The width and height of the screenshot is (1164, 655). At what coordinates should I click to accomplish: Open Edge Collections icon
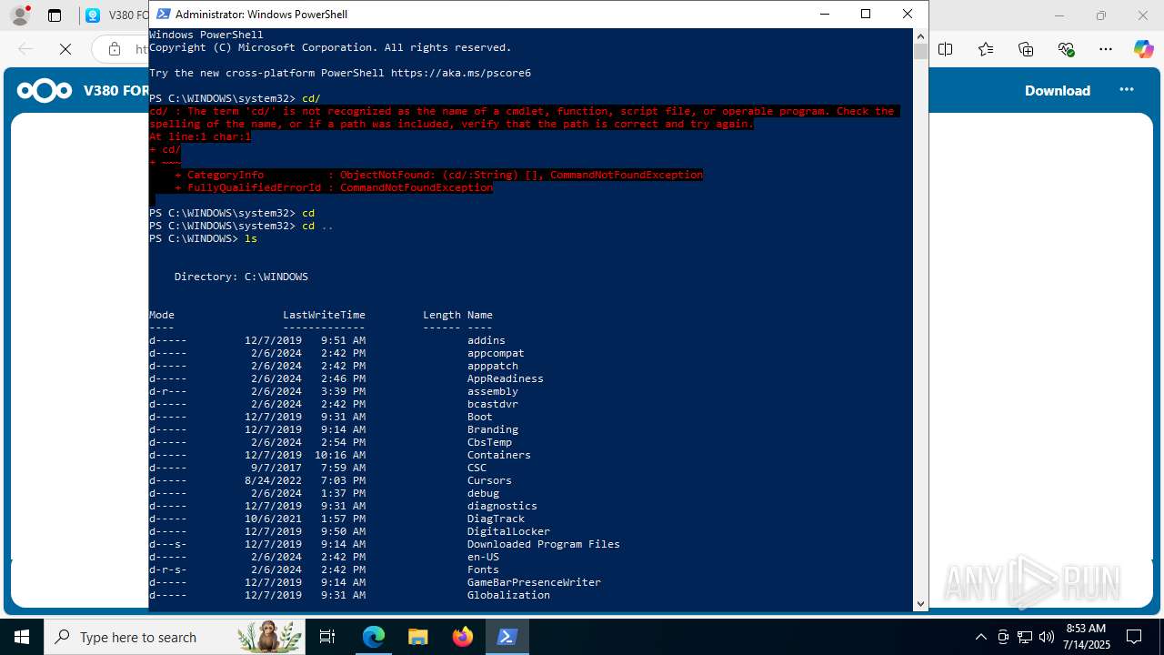tap(1026, 49)
